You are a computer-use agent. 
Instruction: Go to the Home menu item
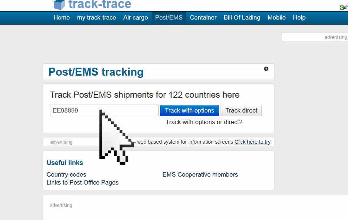[62, 17]
